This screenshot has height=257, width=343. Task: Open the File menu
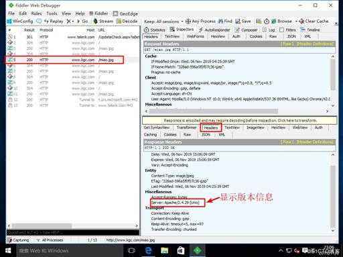(11, 13)
